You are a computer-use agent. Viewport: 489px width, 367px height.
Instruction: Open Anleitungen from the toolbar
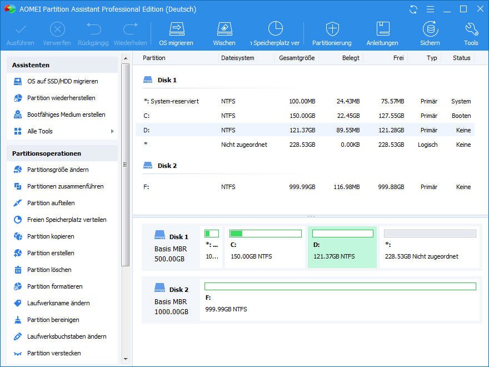[382, 33]
